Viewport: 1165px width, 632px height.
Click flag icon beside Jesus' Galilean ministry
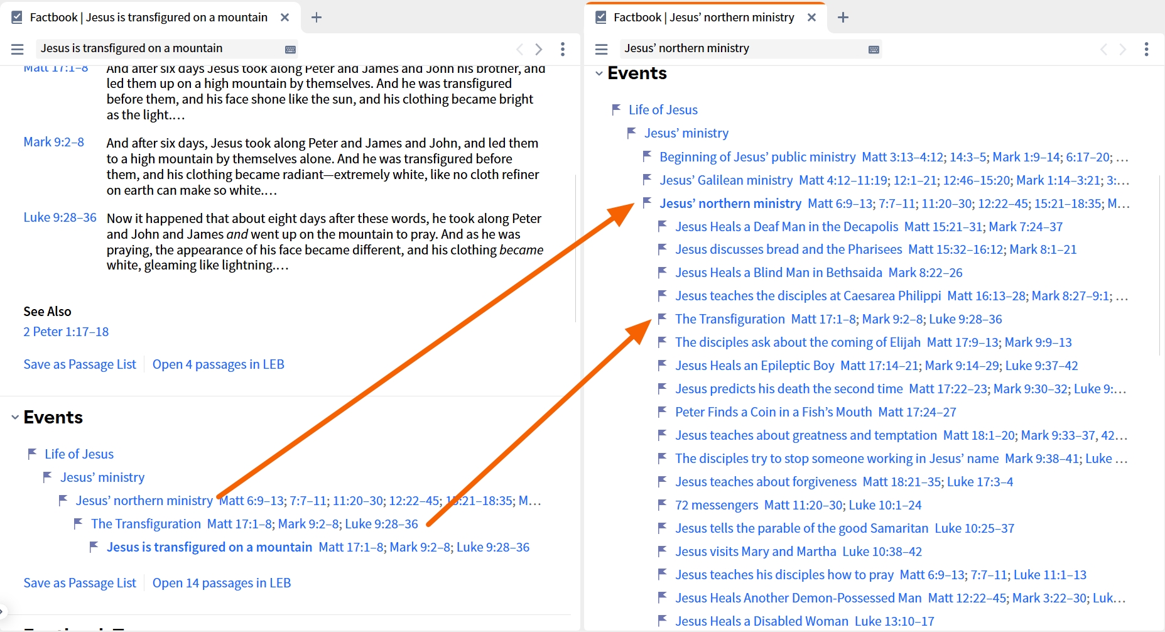pyautogui.click(x=648, y=180)
